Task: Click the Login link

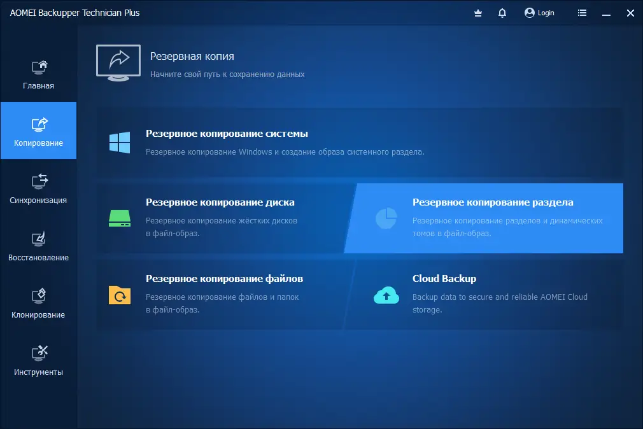Action: 546,13
